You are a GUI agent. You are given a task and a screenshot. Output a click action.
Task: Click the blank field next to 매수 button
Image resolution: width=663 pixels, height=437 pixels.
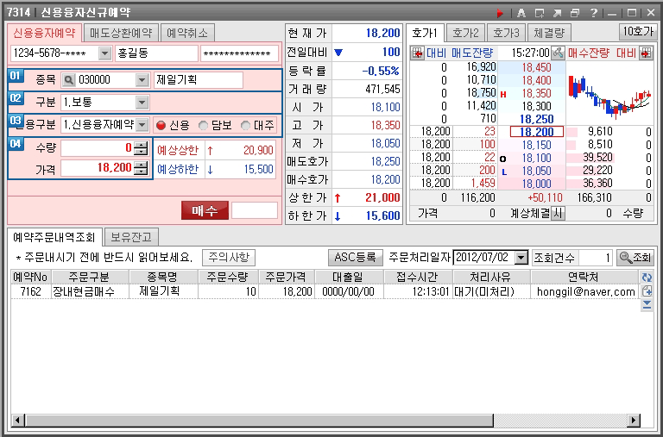point(255,210)
